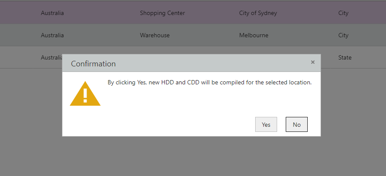Select the Shopping Center cell
Image resolution: width=386 pixels, height=176 pixels.
[x=162, y=13]
